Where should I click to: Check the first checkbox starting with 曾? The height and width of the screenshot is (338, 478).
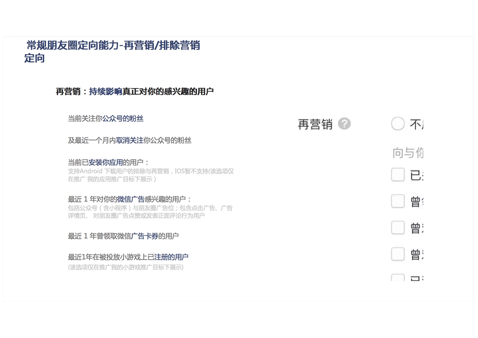pos(398,201)
